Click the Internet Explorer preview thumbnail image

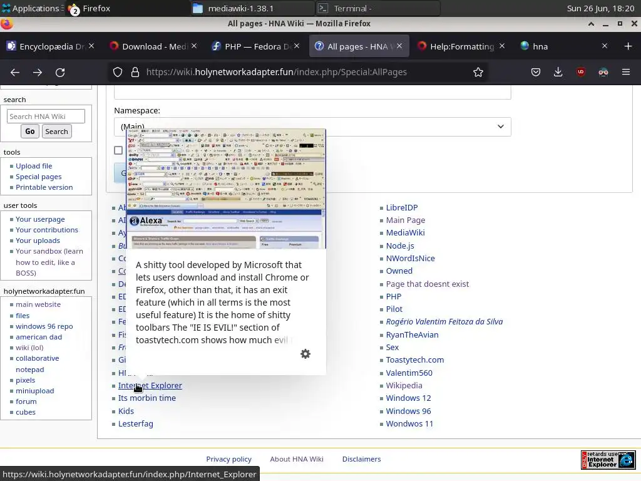point(226,189)
